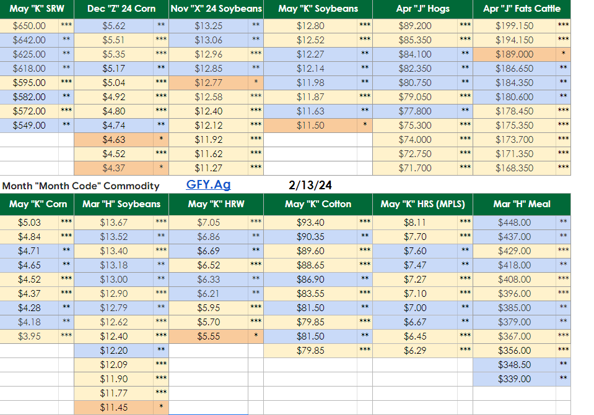594x415 pixels.
Task: Click the Mar "H" Meal header cell
Action: click(522, 203)
